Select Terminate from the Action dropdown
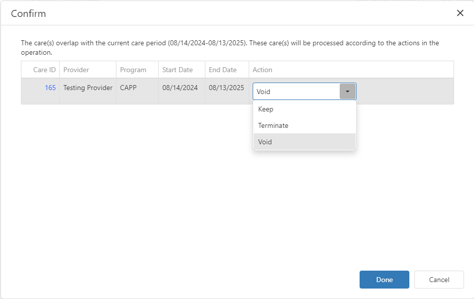The image size is (474, 299). (x=273, y=125)
